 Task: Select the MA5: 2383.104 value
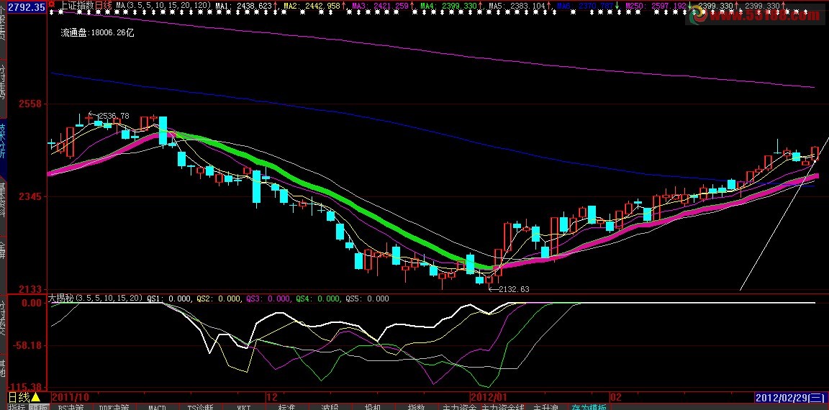point(516,6)
